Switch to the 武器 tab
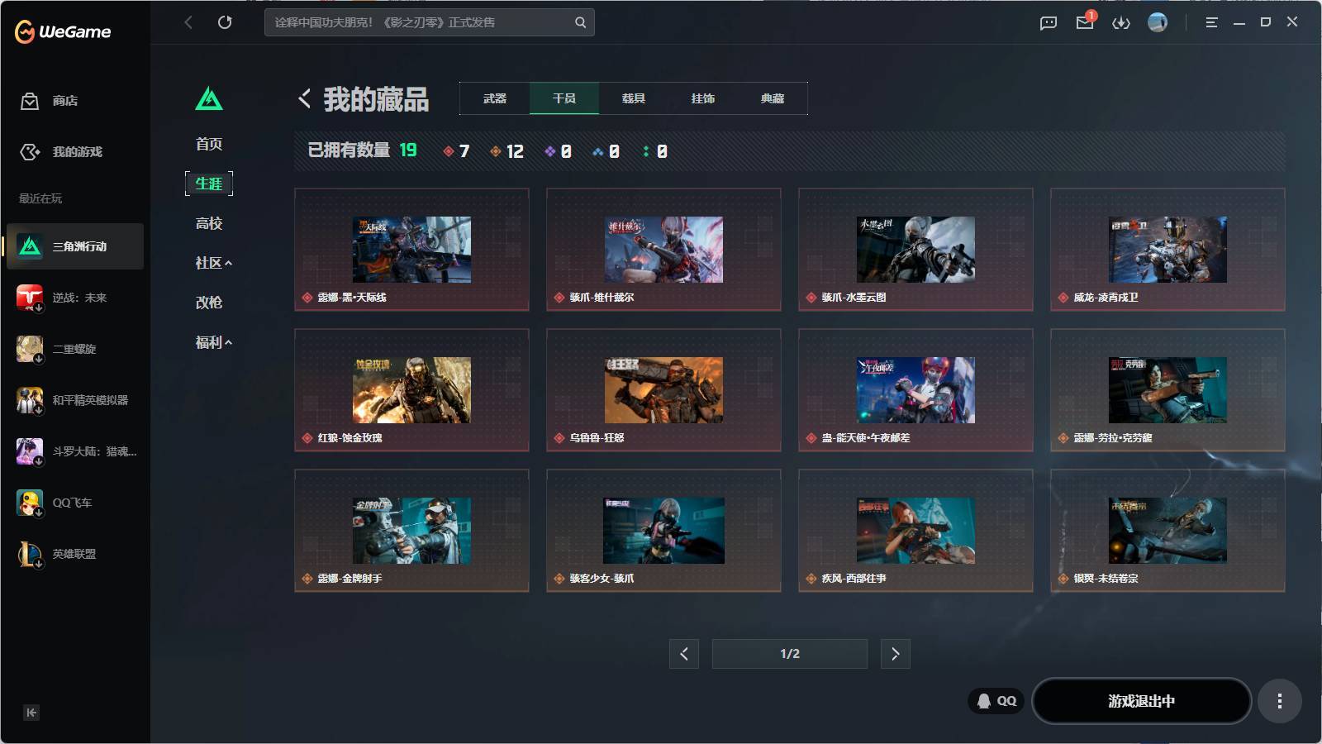 tap(495, 98)
